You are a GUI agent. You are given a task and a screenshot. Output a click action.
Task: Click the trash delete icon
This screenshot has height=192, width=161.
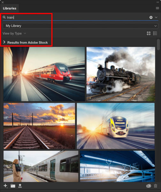coord(156,186)
